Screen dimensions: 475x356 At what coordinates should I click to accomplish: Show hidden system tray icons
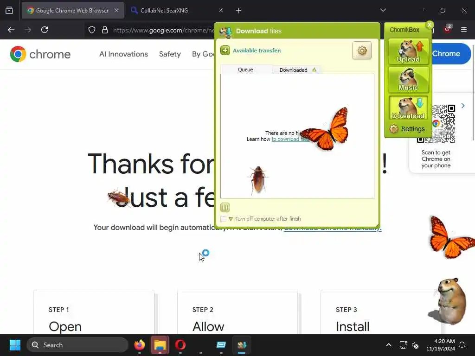389,345
